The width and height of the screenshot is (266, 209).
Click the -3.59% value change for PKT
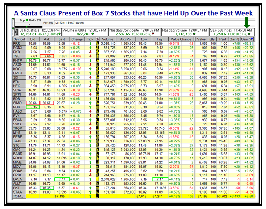174,188
